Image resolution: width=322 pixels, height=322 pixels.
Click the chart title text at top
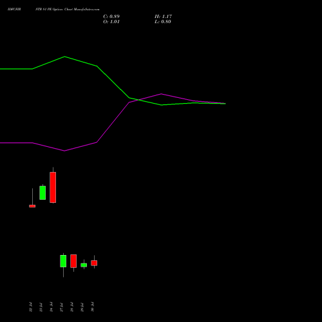tap(68, 10)
